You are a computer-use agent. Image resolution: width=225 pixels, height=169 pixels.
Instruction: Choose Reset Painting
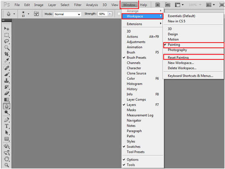(x=193, y=57)
